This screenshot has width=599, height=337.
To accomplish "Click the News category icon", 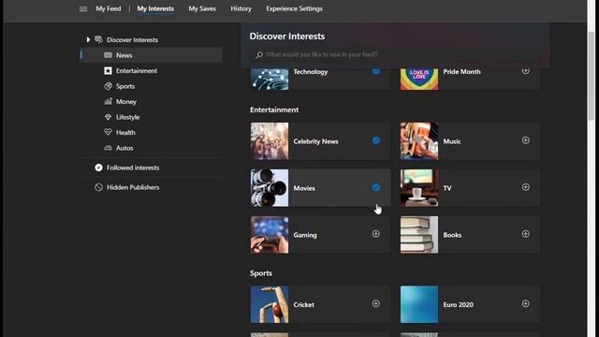I will point(109,55).
